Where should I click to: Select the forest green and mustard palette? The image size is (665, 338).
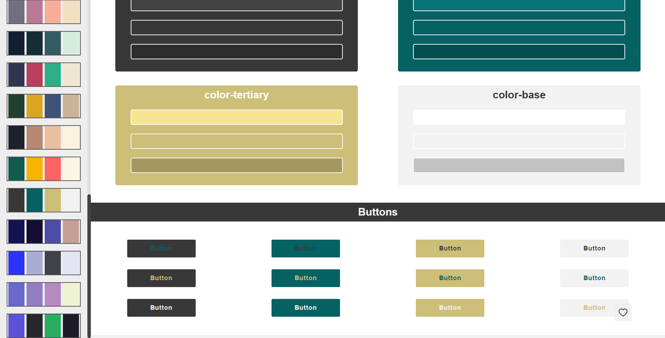[43, 106]
